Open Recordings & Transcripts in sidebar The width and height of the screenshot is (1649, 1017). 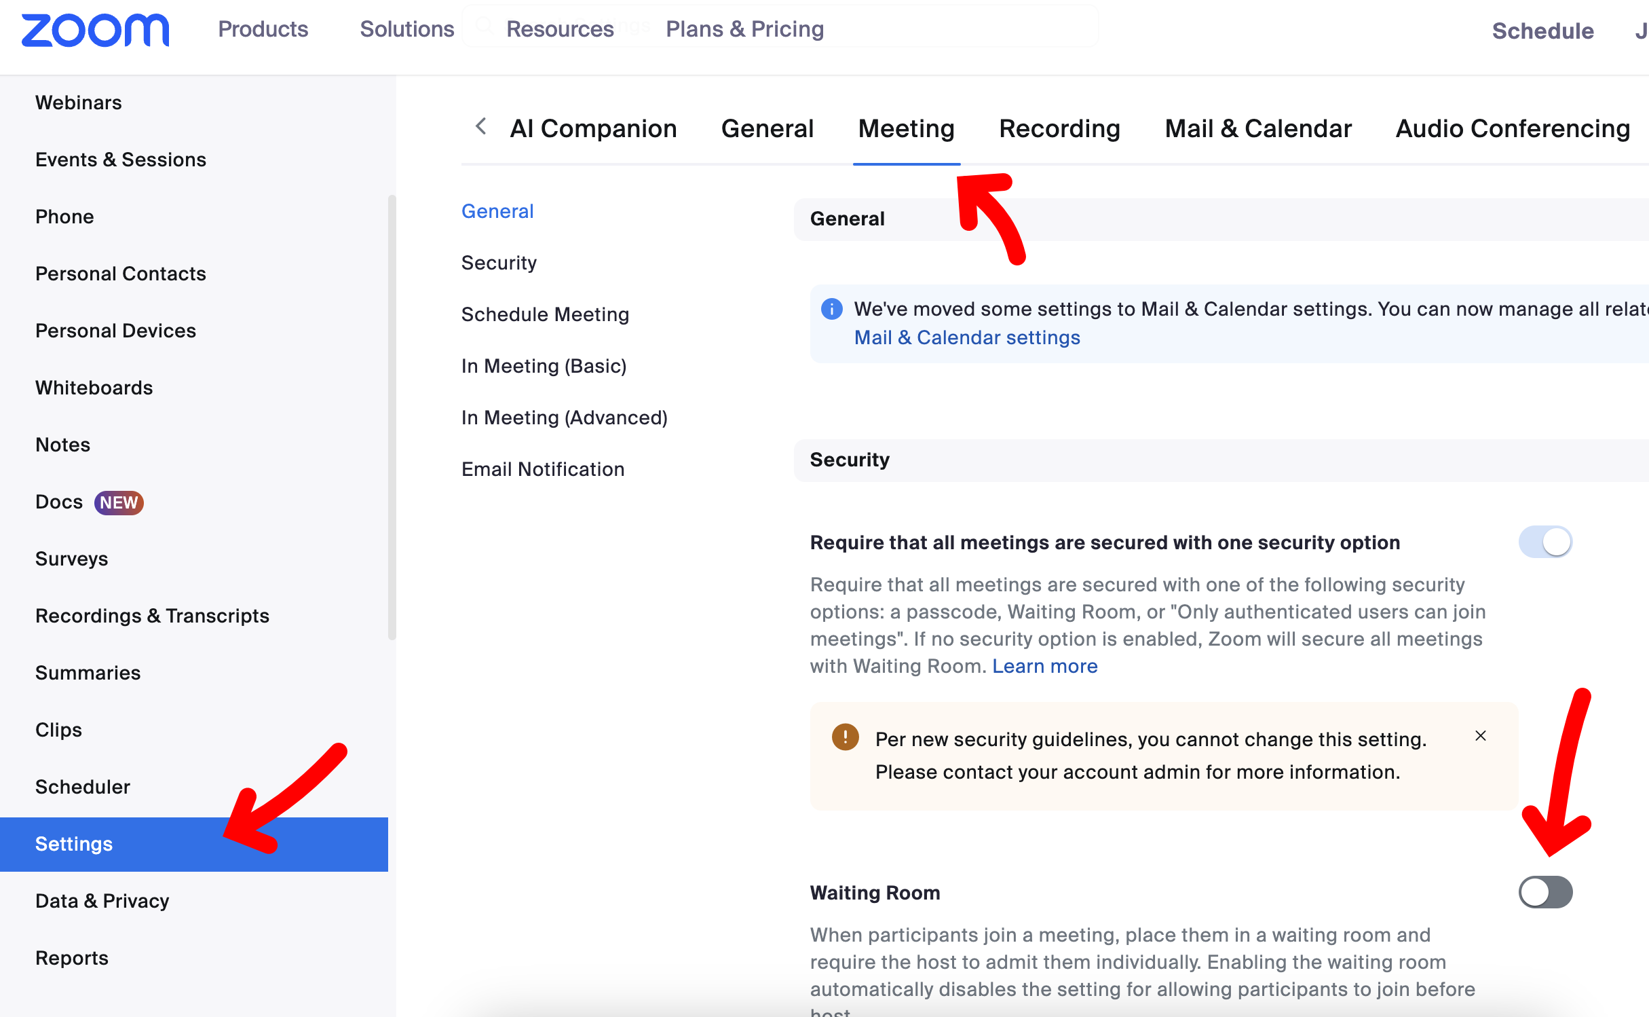coord(152,616)
